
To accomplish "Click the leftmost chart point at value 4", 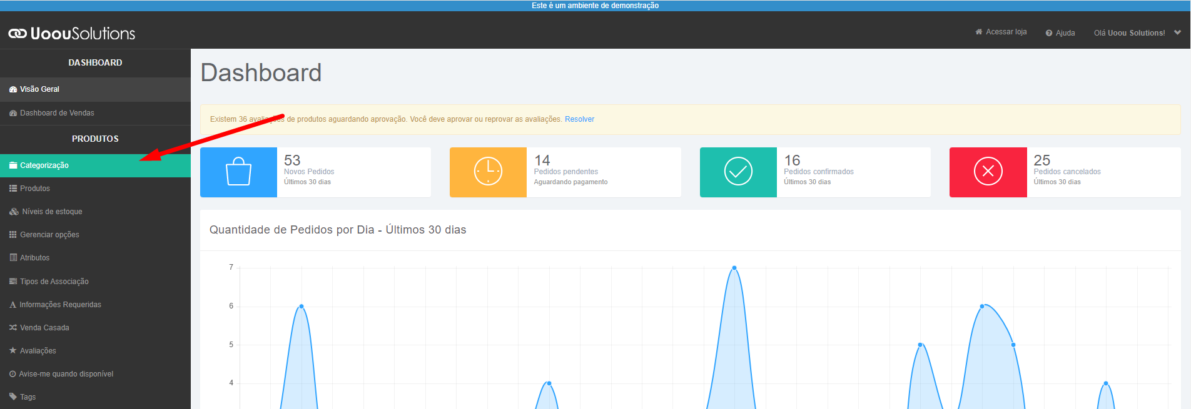I will [549, 383].
